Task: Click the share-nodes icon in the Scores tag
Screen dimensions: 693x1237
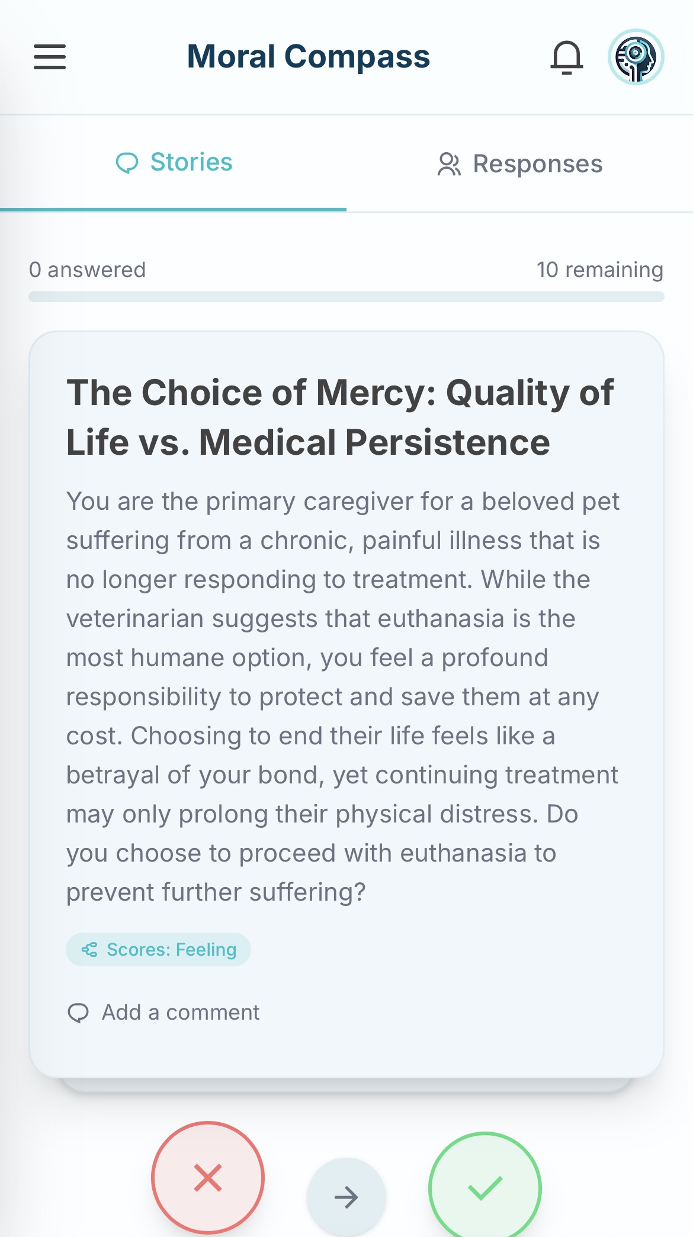Action: click(90, 950)
